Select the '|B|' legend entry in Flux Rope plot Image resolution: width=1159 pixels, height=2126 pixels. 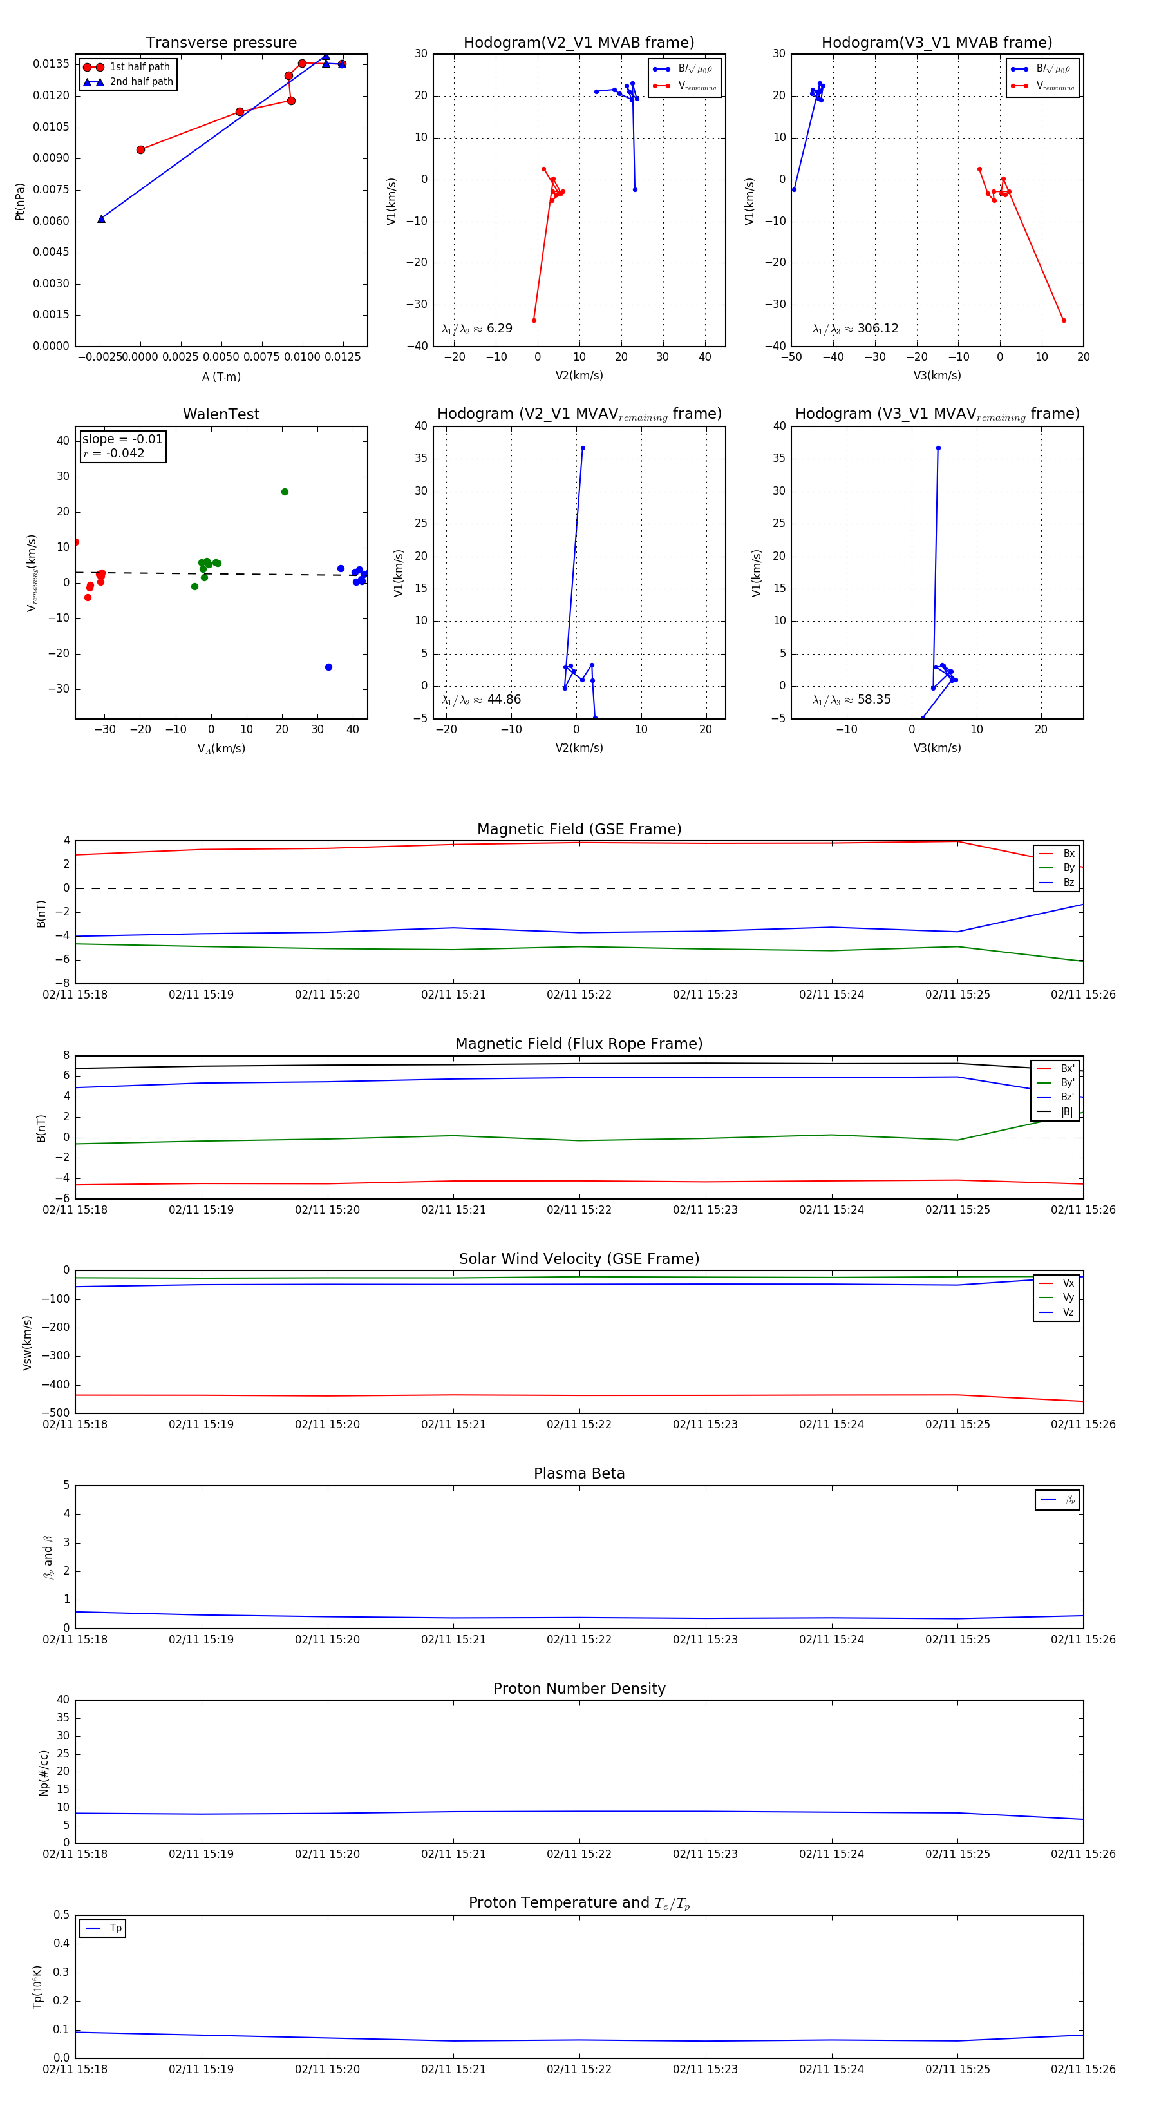point(1056,1112)
